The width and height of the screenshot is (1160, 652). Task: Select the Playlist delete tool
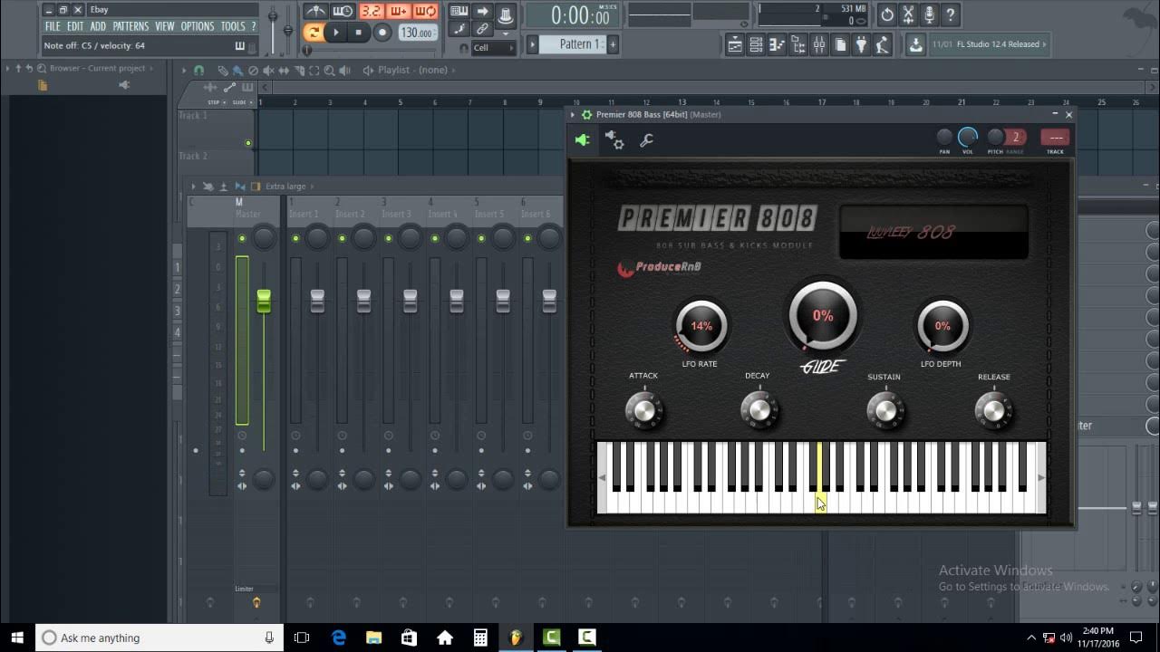254,70
